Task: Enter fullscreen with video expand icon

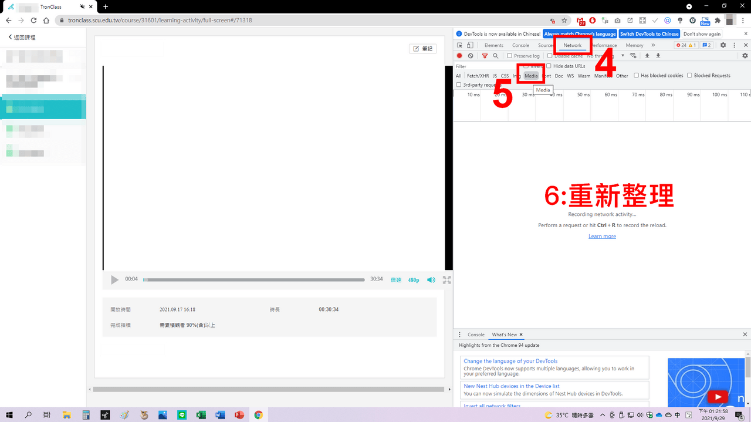Action: (x=447, y=280)
